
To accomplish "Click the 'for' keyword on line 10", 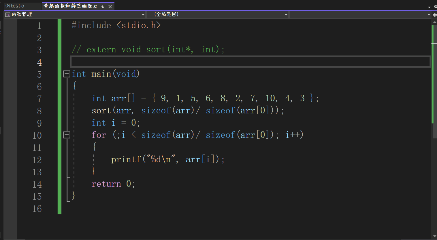I will (x=99, y=135).
